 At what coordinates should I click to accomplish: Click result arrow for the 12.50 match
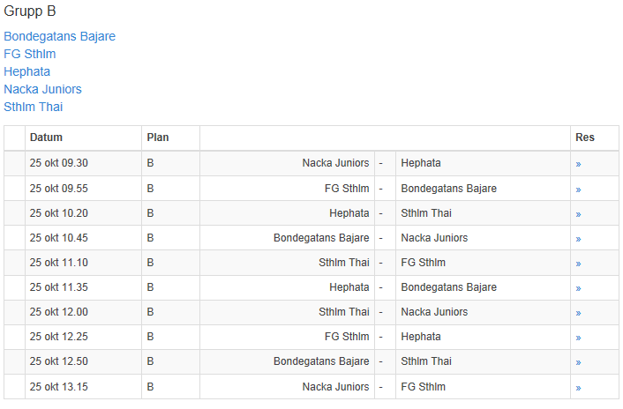(x=579, y=361)
